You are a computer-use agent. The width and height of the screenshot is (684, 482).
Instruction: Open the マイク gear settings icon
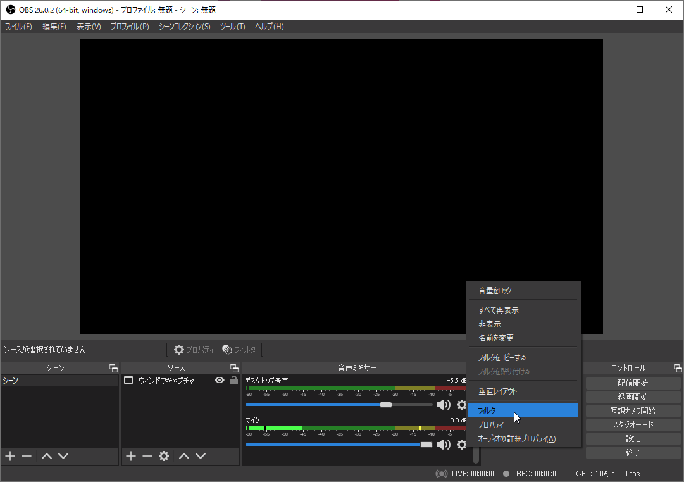pyautogui.click(x=461, y=445)
